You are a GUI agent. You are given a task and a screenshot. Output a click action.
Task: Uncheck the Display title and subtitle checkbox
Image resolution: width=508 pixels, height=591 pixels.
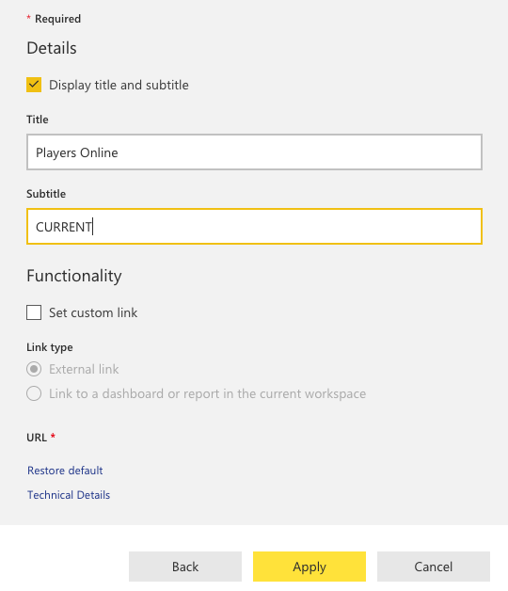pos(34,85)
